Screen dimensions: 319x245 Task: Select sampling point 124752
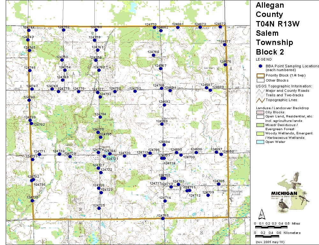click(64, 30)
